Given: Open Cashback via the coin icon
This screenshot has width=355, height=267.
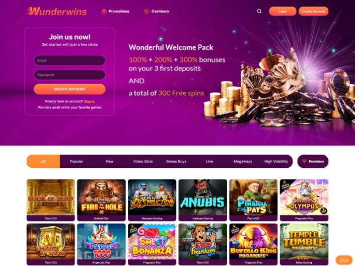Looking at the screenshot, I should click(x=147, y=11).
